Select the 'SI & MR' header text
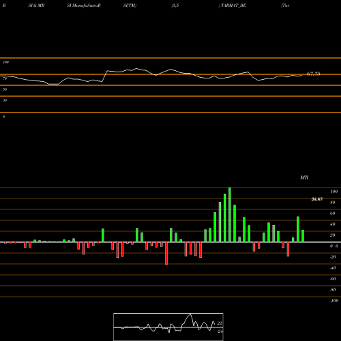Screen dimensions: 341x341 [x=36, y=5]
